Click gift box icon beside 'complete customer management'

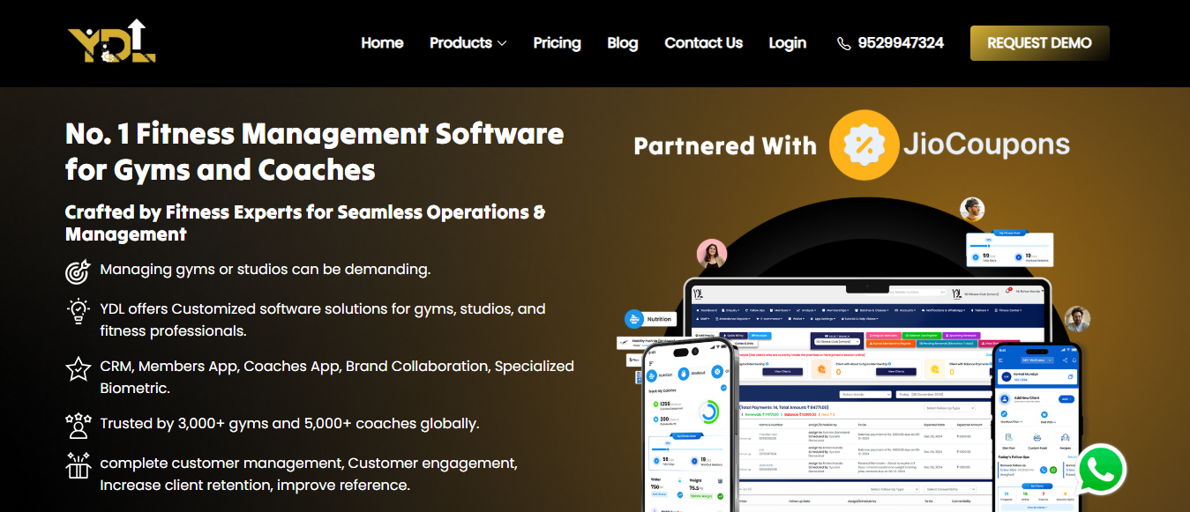coord(79,464)
